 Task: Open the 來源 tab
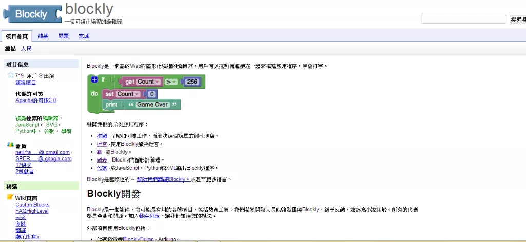pyautogui.click(x=84, y=36)
